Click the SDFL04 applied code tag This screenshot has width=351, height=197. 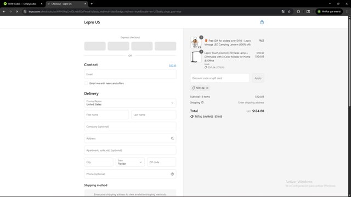(200, 88)
